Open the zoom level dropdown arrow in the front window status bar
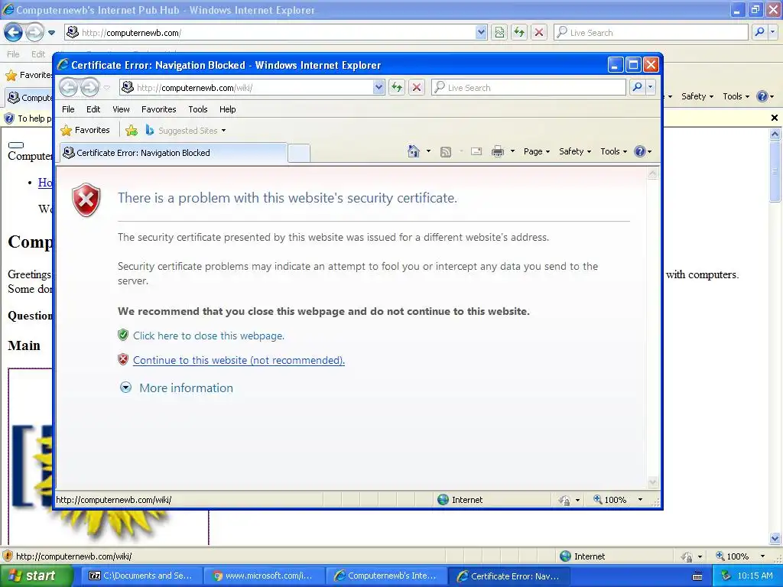 (640, 500)
